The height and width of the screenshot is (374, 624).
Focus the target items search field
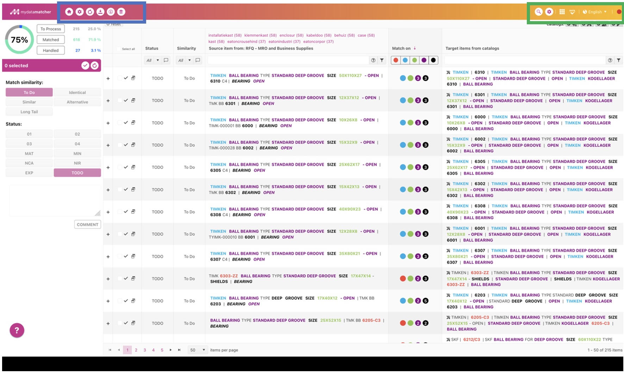(x=525, y=60)
